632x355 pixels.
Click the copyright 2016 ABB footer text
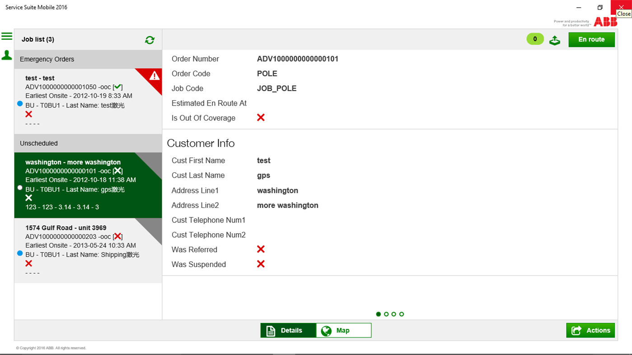coord(51,348)
